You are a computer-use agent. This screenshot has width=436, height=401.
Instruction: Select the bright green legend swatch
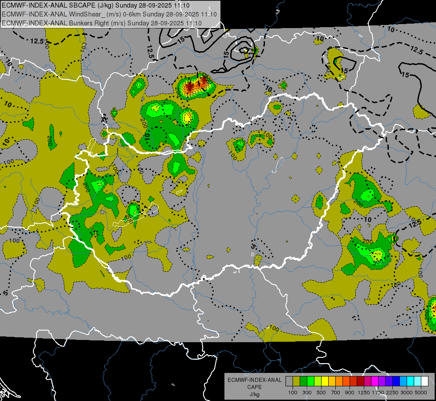tap(310, 381)
